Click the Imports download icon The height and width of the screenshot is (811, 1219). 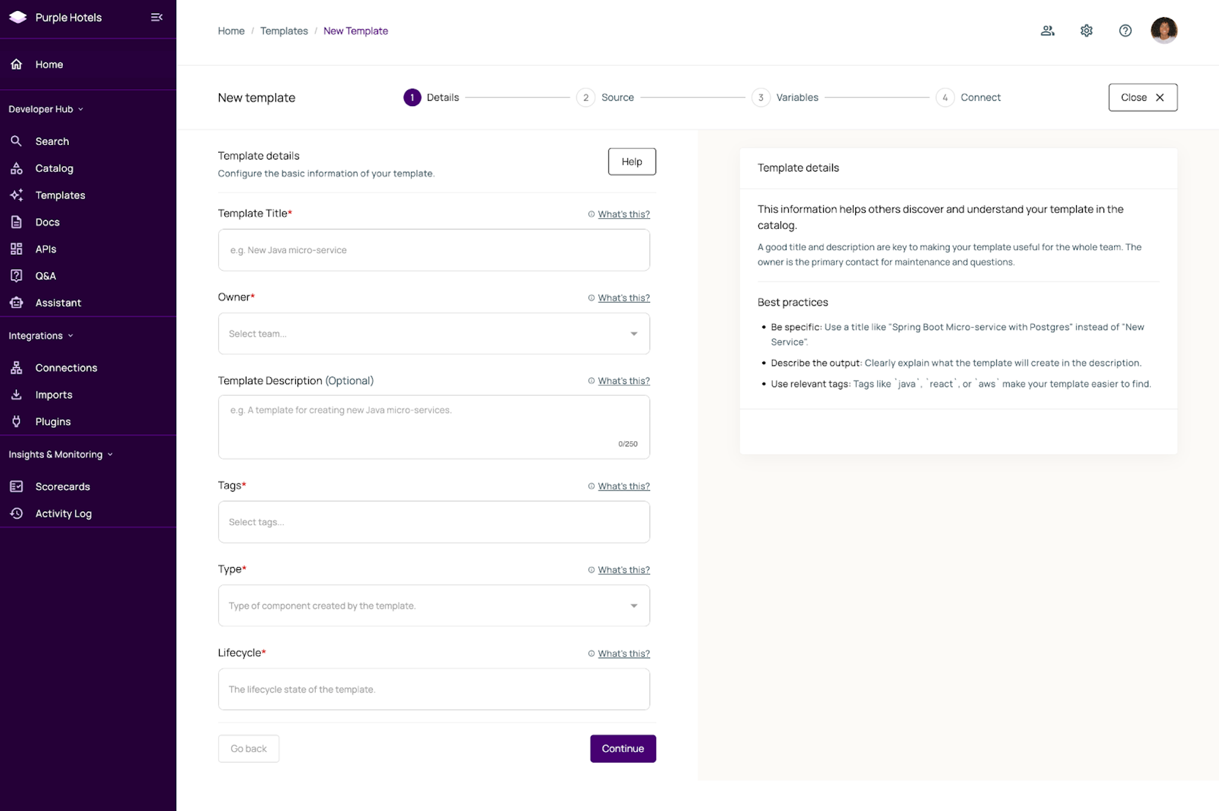16,394
